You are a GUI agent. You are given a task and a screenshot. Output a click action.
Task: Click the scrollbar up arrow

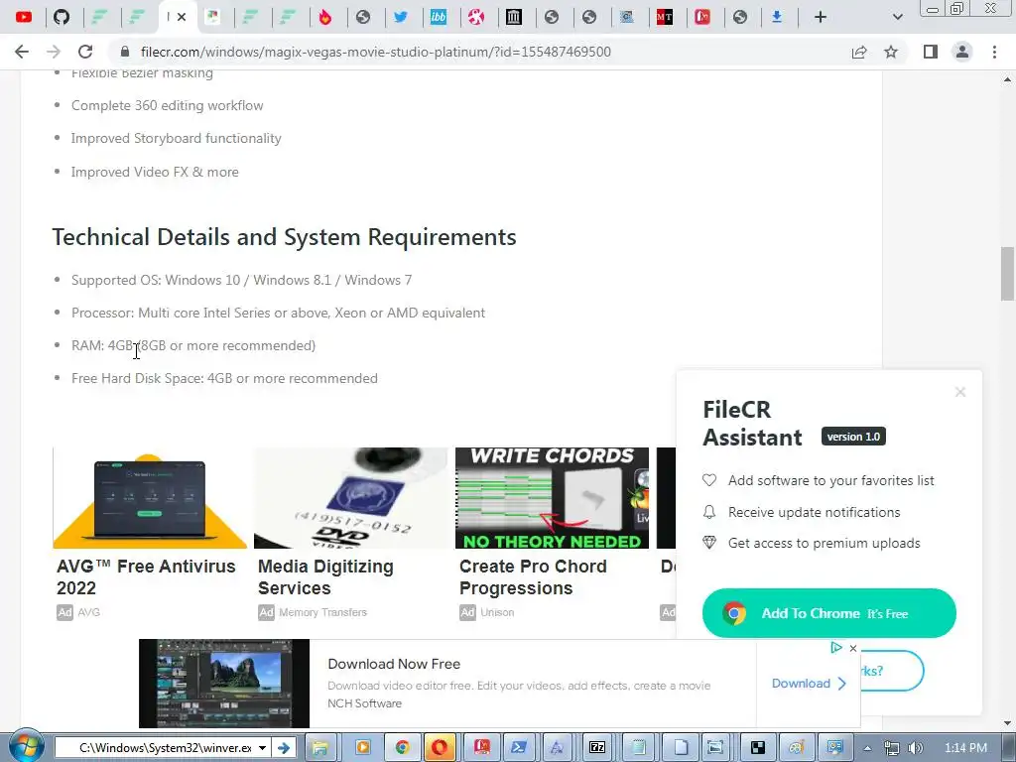(x=1007, y=79)
